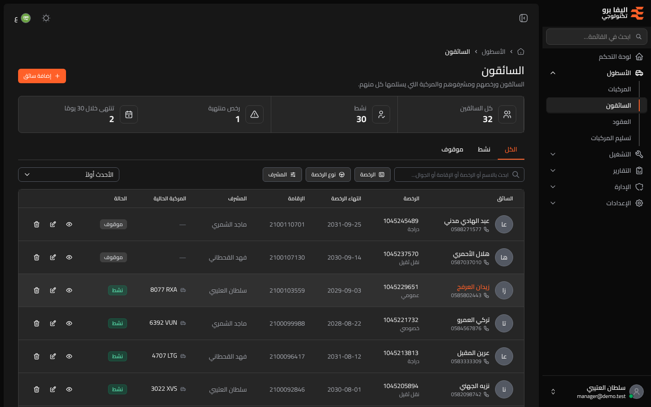This screenshot has width=651, height=407.
Task: View details of زيدان العرفج
Action: (x=69, y=290)
